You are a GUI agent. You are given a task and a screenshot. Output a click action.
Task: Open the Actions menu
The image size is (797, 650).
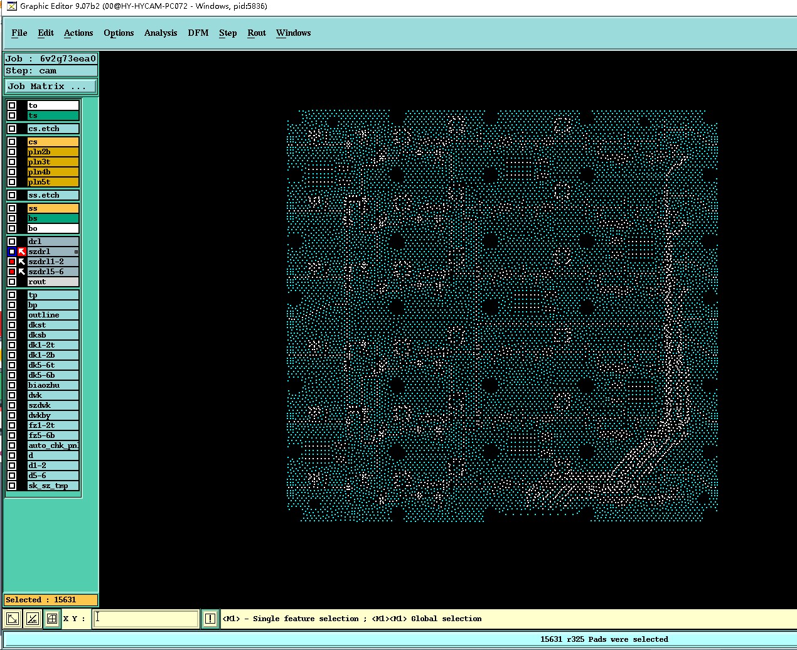tap(78, 33)
